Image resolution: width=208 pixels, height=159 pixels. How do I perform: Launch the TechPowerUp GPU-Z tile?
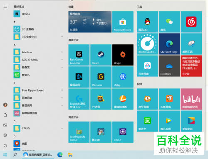tap(79, 132)
